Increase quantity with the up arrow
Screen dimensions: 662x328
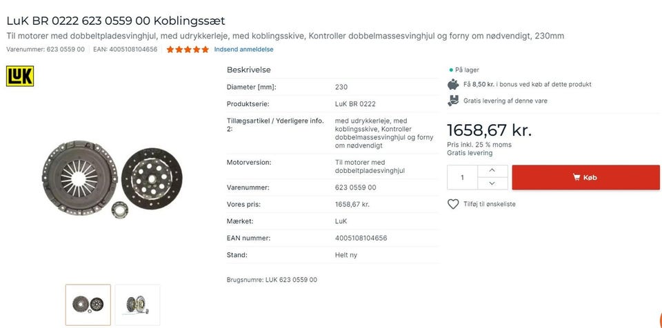click(492, 170)
